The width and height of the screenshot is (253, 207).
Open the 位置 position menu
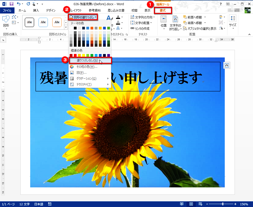pyautogui.click(x=164, y=23)
